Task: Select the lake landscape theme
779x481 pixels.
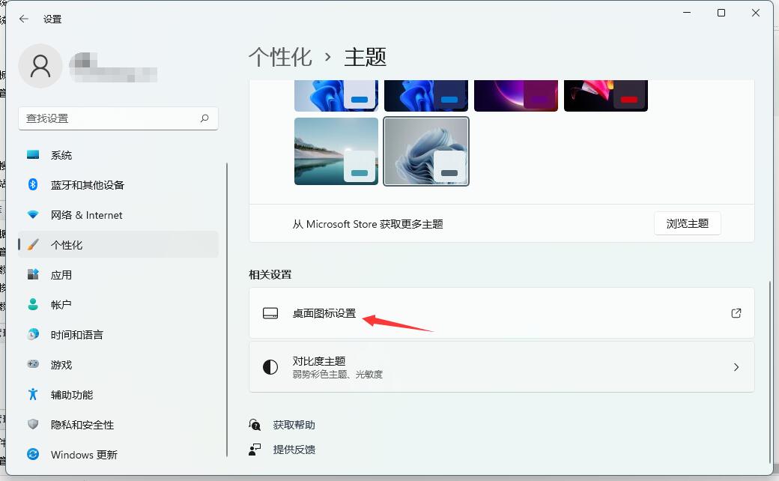Action: click(336, 151)
